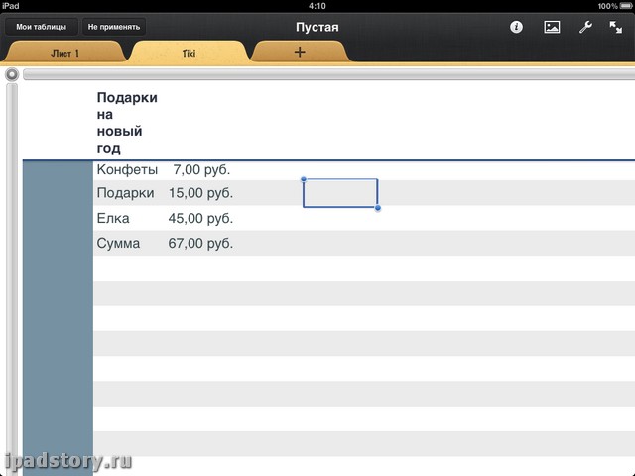Add a new sheet with plus tab
635x476 pixels.
click(x=300, y=52)
